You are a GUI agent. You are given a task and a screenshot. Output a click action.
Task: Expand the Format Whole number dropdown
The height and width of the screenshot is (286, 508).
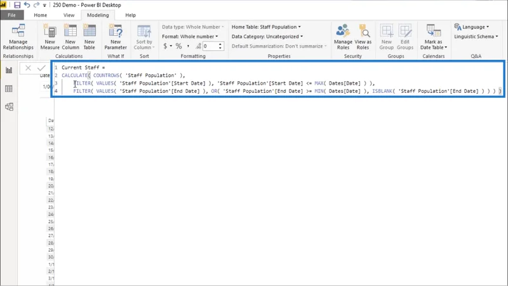[x=190, y=37]
